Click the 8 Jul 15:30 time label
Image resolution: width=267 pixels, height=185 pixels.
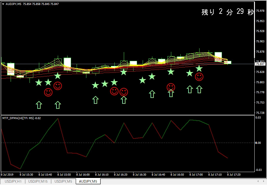click(x=27, y=174)
